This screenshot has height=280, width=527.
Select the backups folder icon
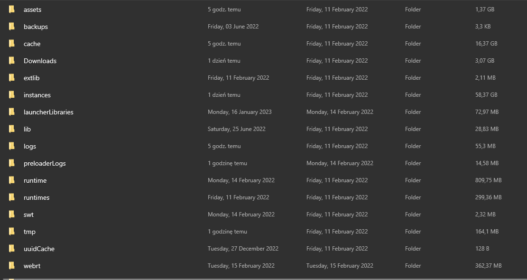click(12, 27)
